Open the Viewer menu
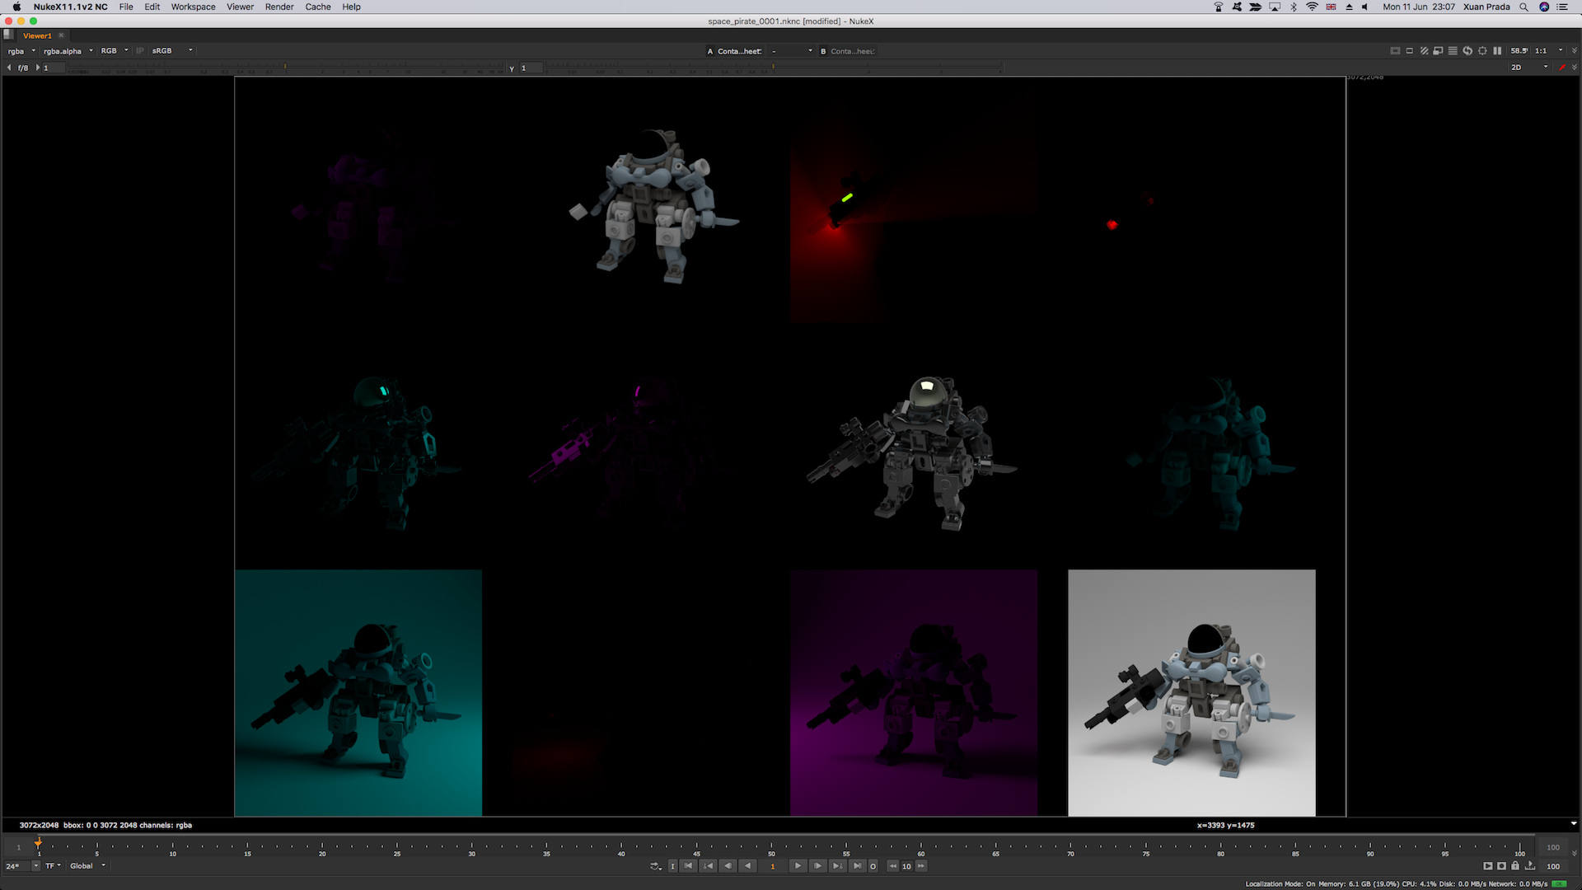The width and height of the screenshot is (1582, 890). (x=241, y=7)
